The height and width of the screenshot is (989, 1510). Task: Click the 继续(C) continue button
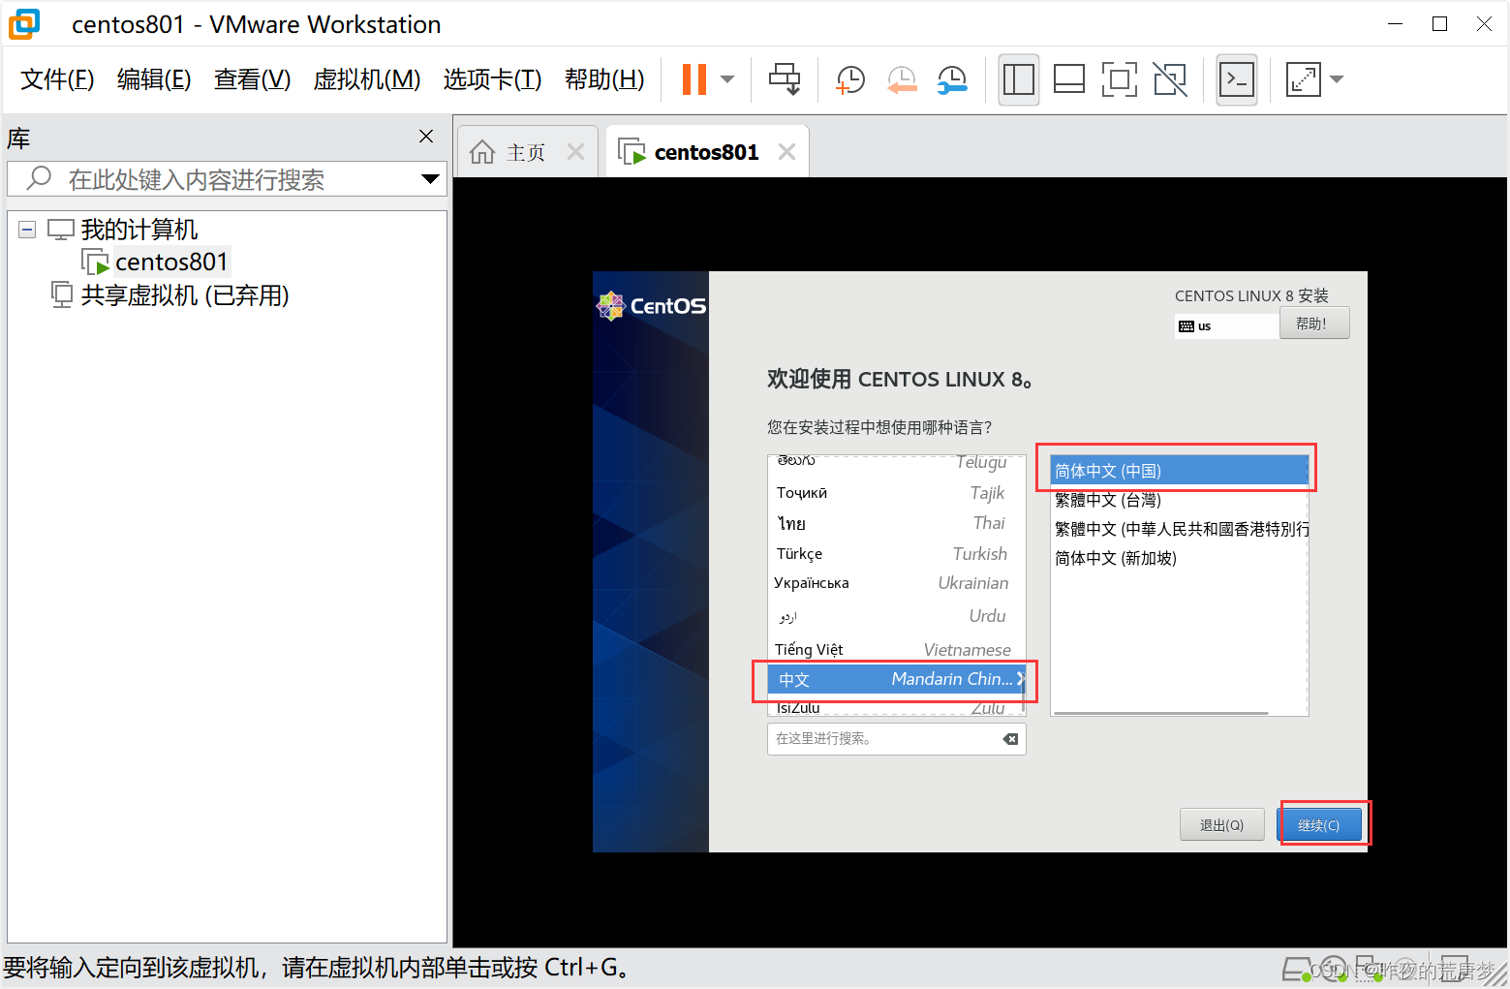[x=1318, y=824]
